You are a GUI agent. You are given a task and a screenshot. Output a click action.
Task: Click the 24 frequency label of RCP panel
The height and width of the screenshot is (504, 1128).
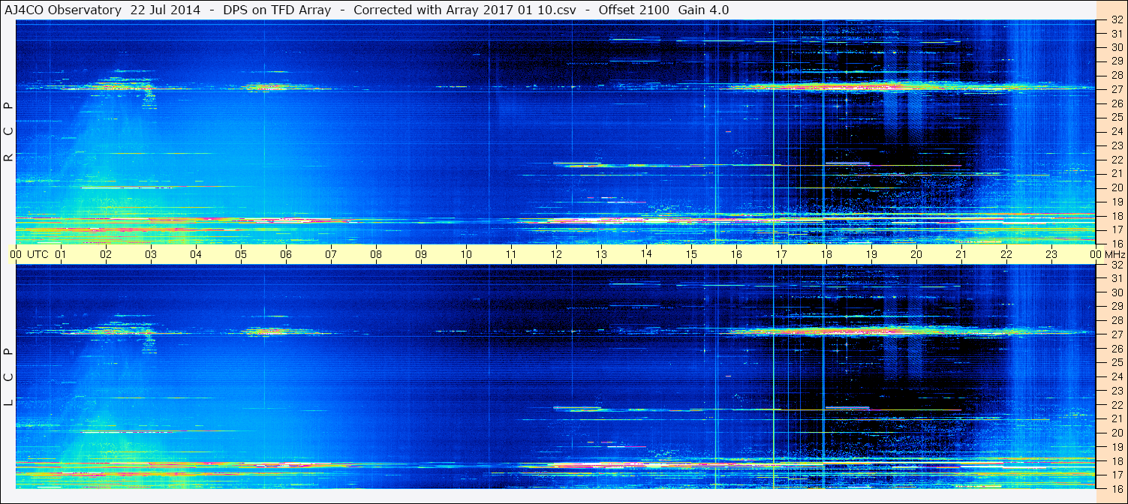pyautogui.click(x=1116, y=131)
